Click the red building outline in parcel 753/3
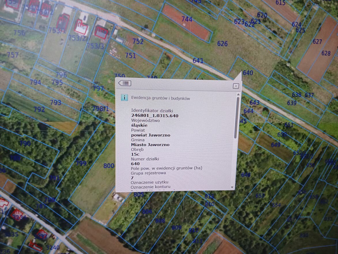This screenshot has height=254, width=338. (101, 32)
